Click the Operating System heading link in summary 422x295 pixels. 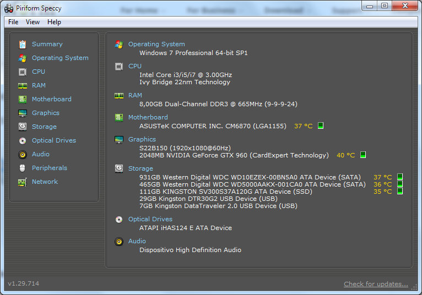click(x=156, y=44)
